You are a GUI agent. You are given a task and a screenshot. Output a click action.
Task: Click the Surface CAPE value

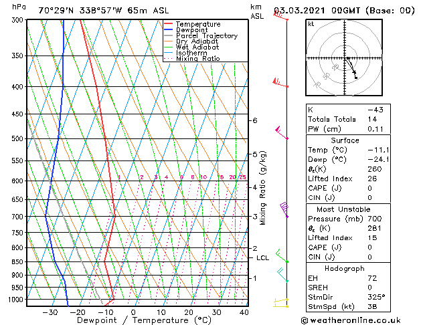[x=369, y=188]
